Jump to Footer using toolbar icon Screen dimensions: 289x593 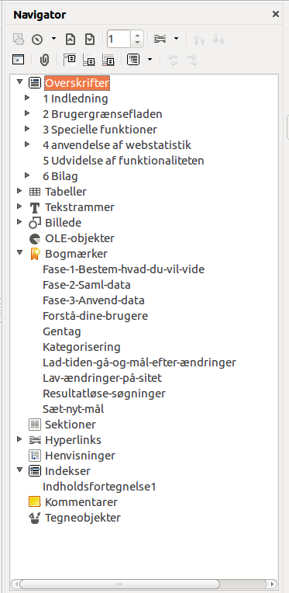(x=89, y=59)
